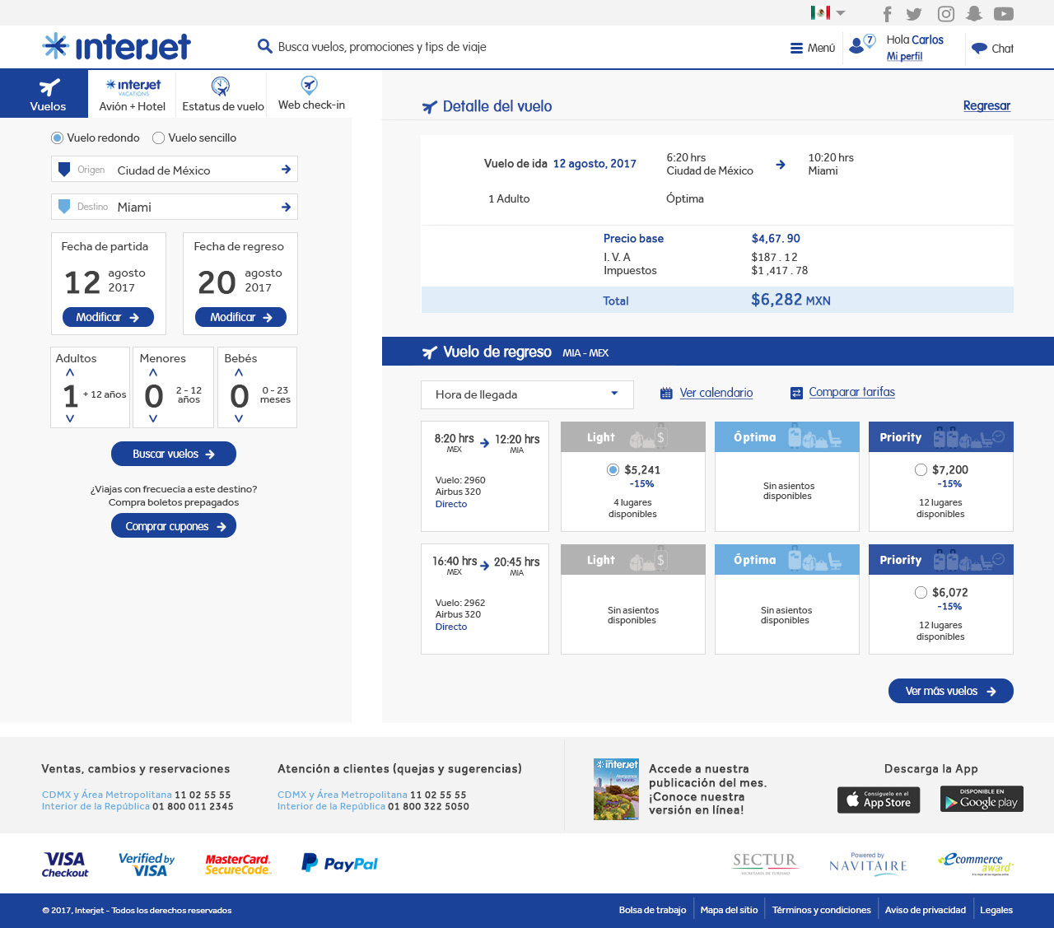Image resolution: width=1054 pixels, height=928 pixels.
Task: Click the Visa Checkout logo
Action: 65,865
